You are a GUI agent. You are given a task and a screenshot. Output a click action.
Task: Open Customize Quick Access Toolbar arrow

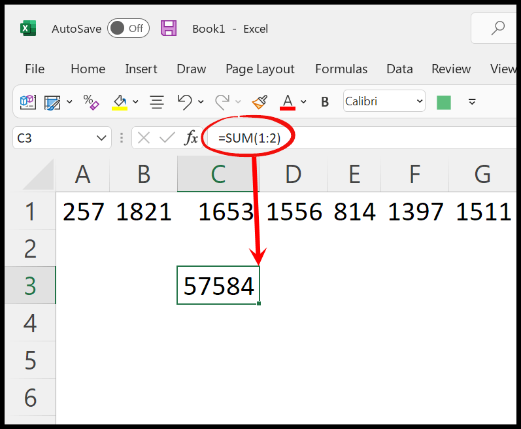click(x=472, y=101)
